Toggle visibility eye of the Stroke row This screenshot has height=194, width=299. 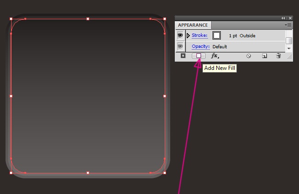(x=180, y=35)
